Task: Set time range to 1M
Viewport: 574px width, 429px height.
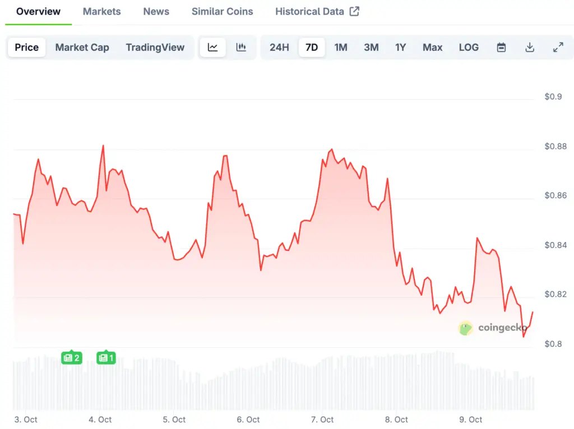Action: 341,48
